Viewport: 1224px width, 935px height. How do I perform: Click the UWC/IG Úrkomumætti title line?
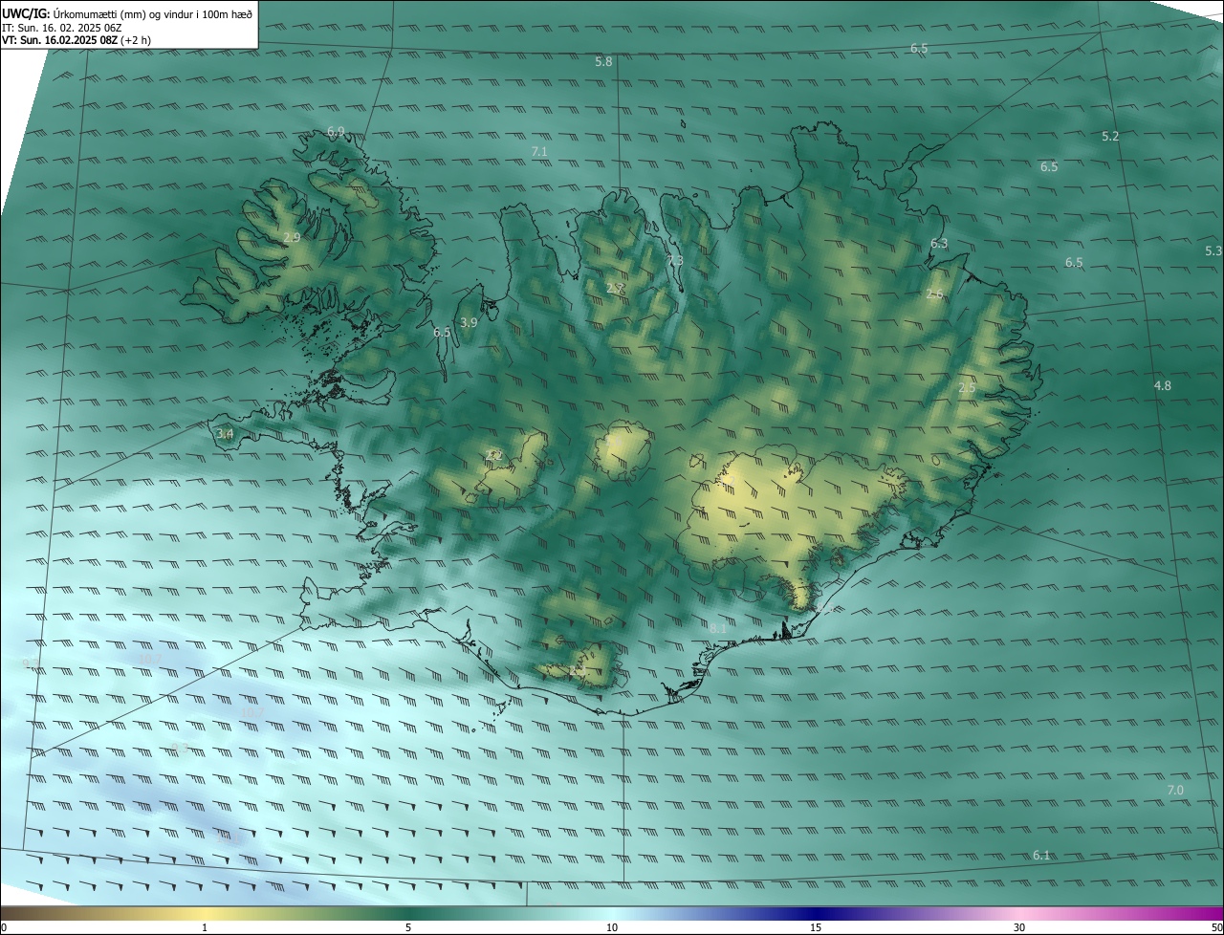pyautogui.click(x=127, y=14)
